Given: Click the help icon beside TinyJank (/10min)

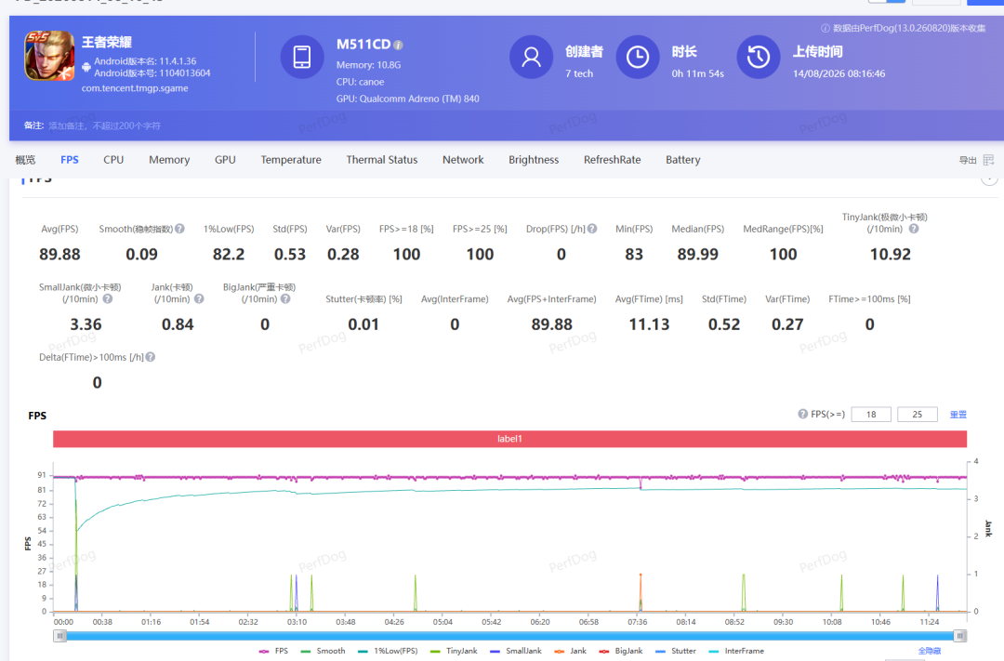Looking at the screenshot, I should click(x=914, y=229).
